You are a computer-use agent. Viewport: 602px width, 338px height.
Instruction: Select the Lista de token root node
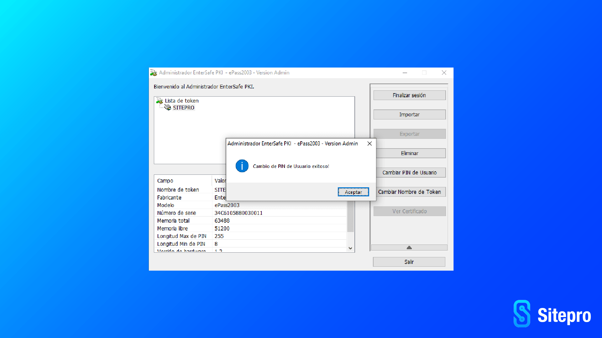182,101
